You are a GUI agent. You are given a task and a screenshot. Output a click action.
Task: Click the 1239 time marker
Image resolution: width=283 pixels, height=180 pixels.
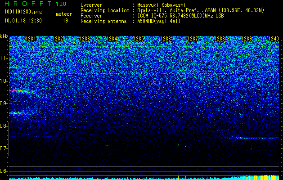coord(247,39)
